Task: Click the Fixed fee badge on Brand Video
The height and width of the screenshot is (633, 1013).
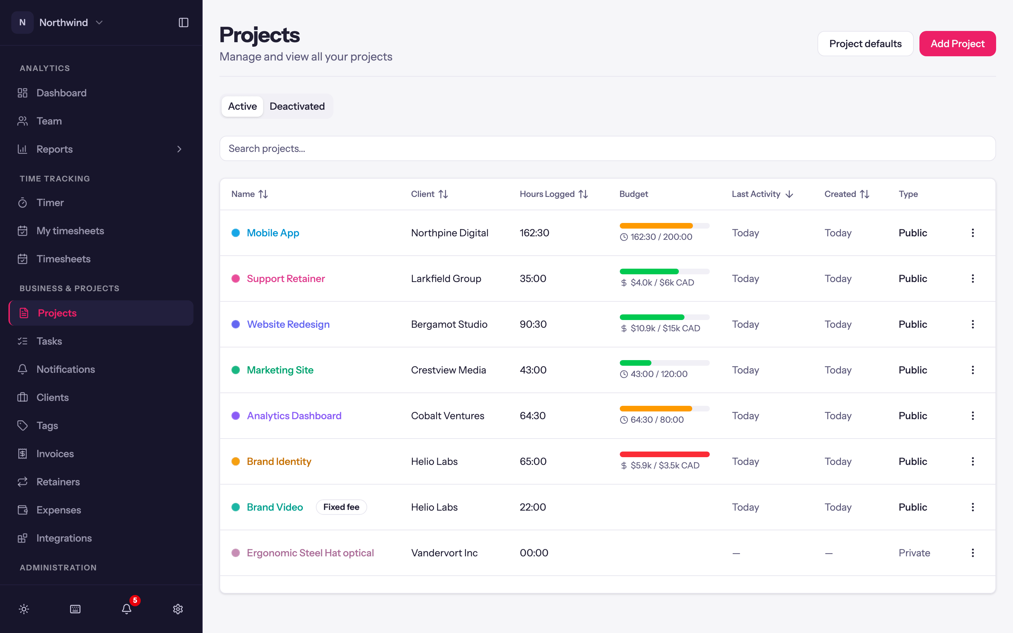Action: (341, 507)
